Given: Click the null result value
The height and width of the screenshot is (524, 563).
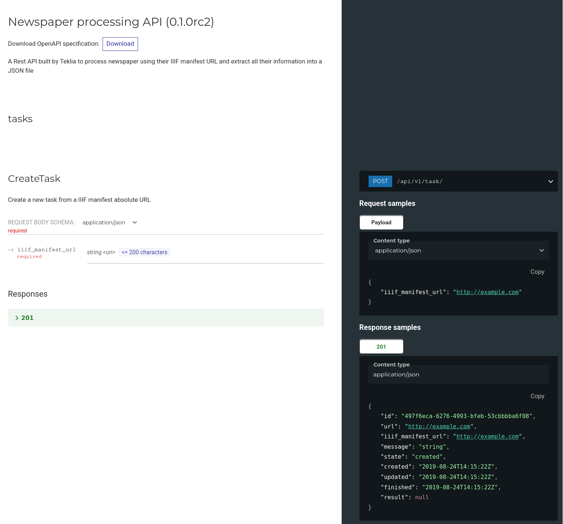Looking at the screenshot, I should click(422, 497).
